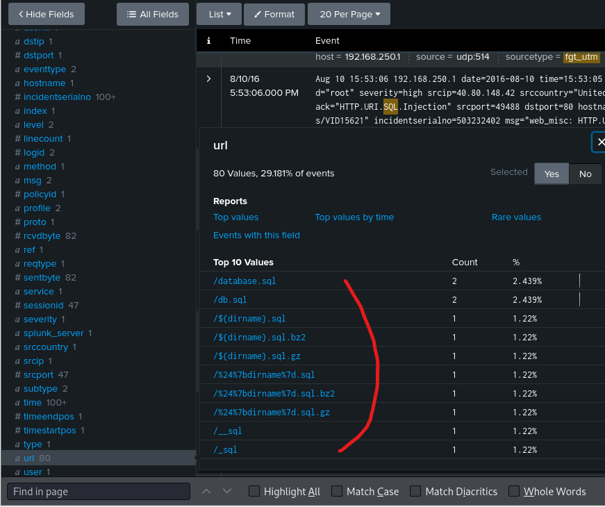This screenshot has height=507, width=605.
Task: Open All Fields dialog
Action: pos(153,15)
